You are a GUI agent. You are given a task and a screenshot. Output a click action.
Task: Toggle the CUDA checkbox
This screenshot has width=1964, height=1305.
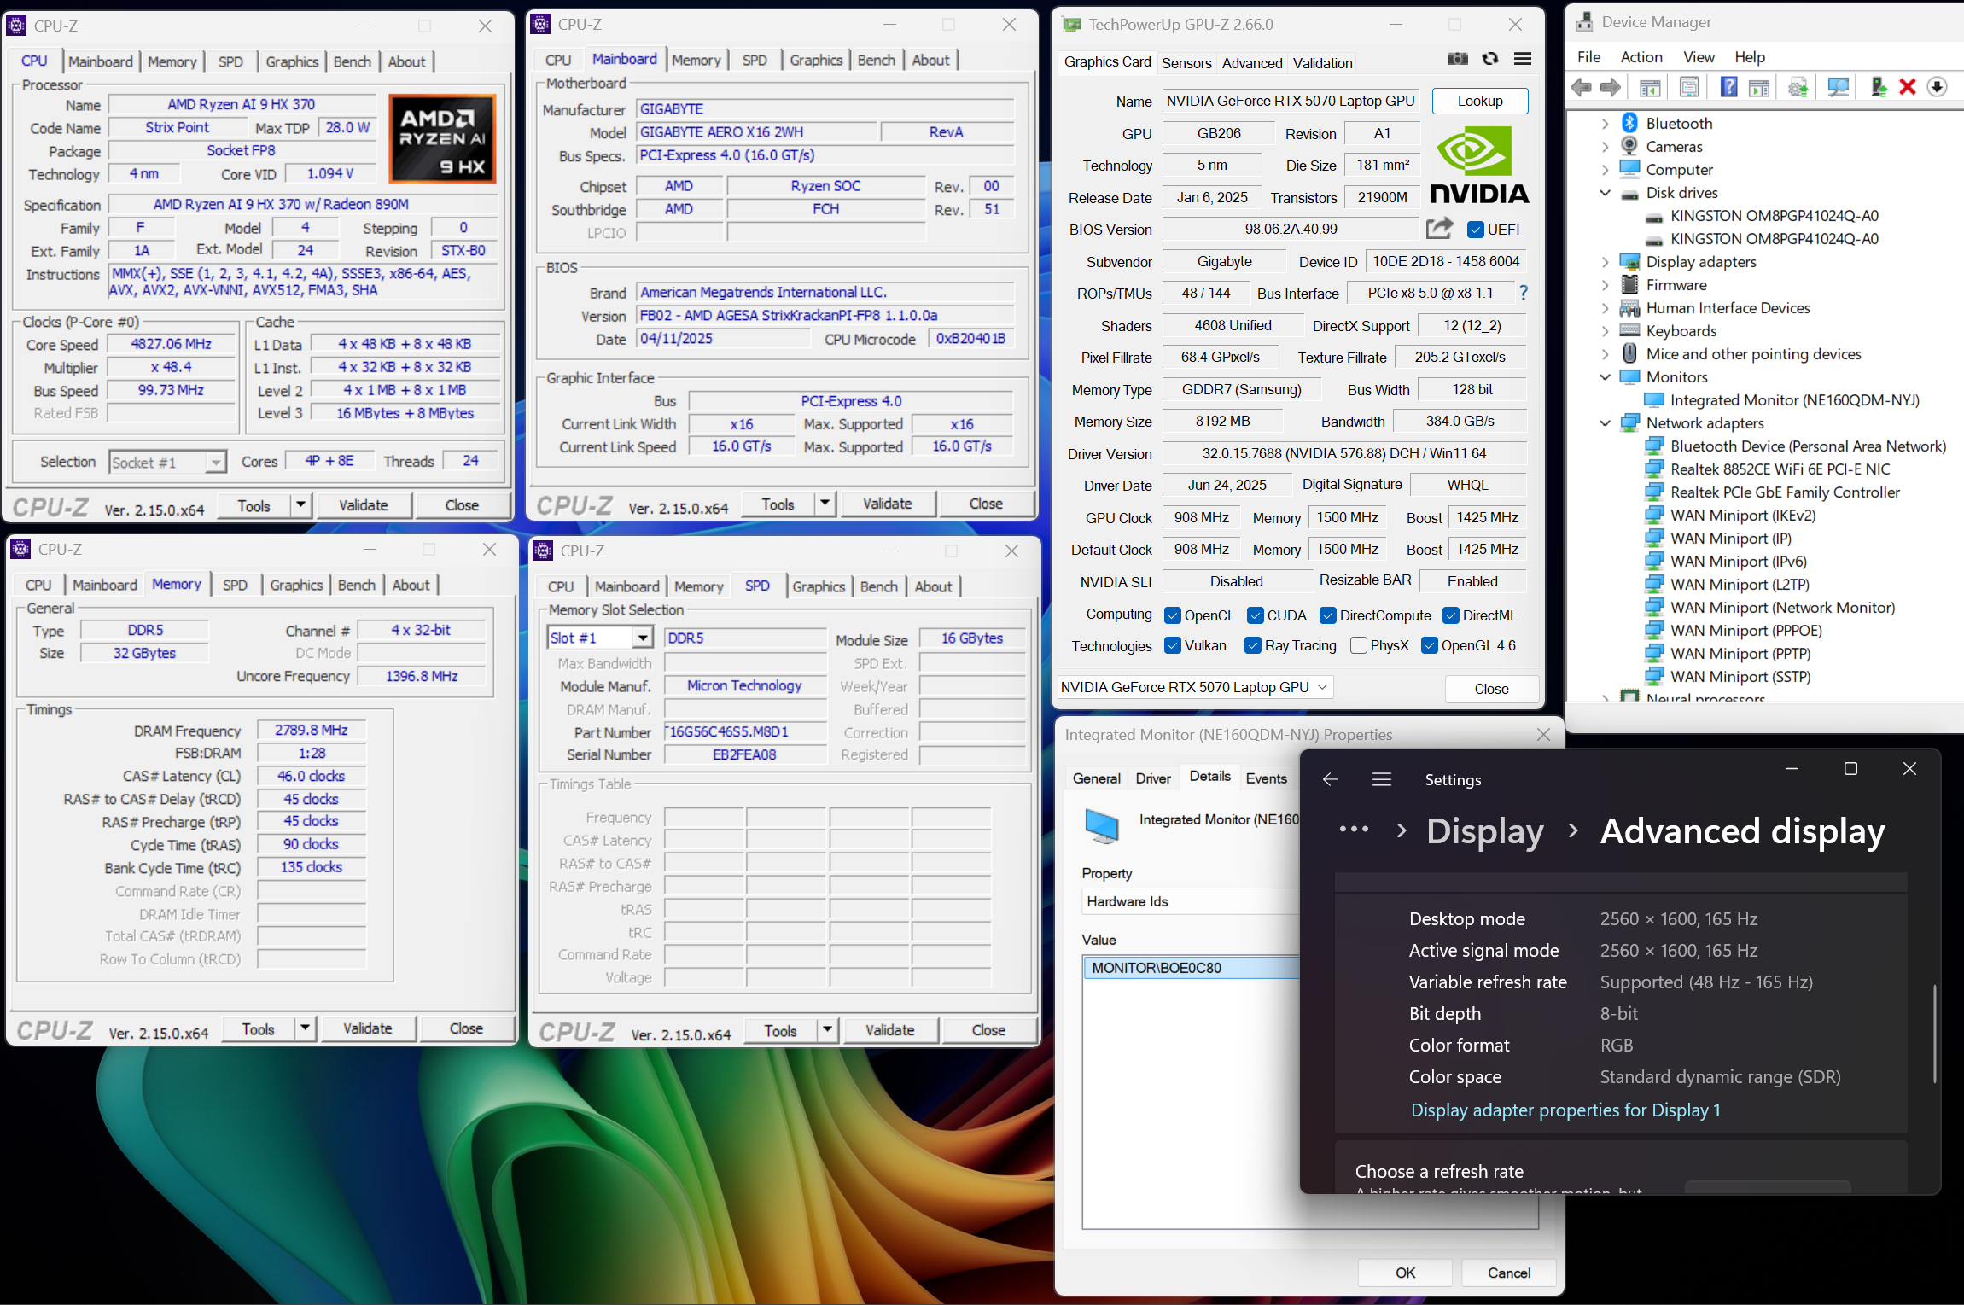click(x=1256, y=615)
